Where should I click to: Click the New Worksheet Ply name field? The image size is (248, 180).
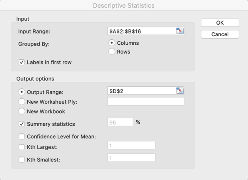click(x=146, y=101)
